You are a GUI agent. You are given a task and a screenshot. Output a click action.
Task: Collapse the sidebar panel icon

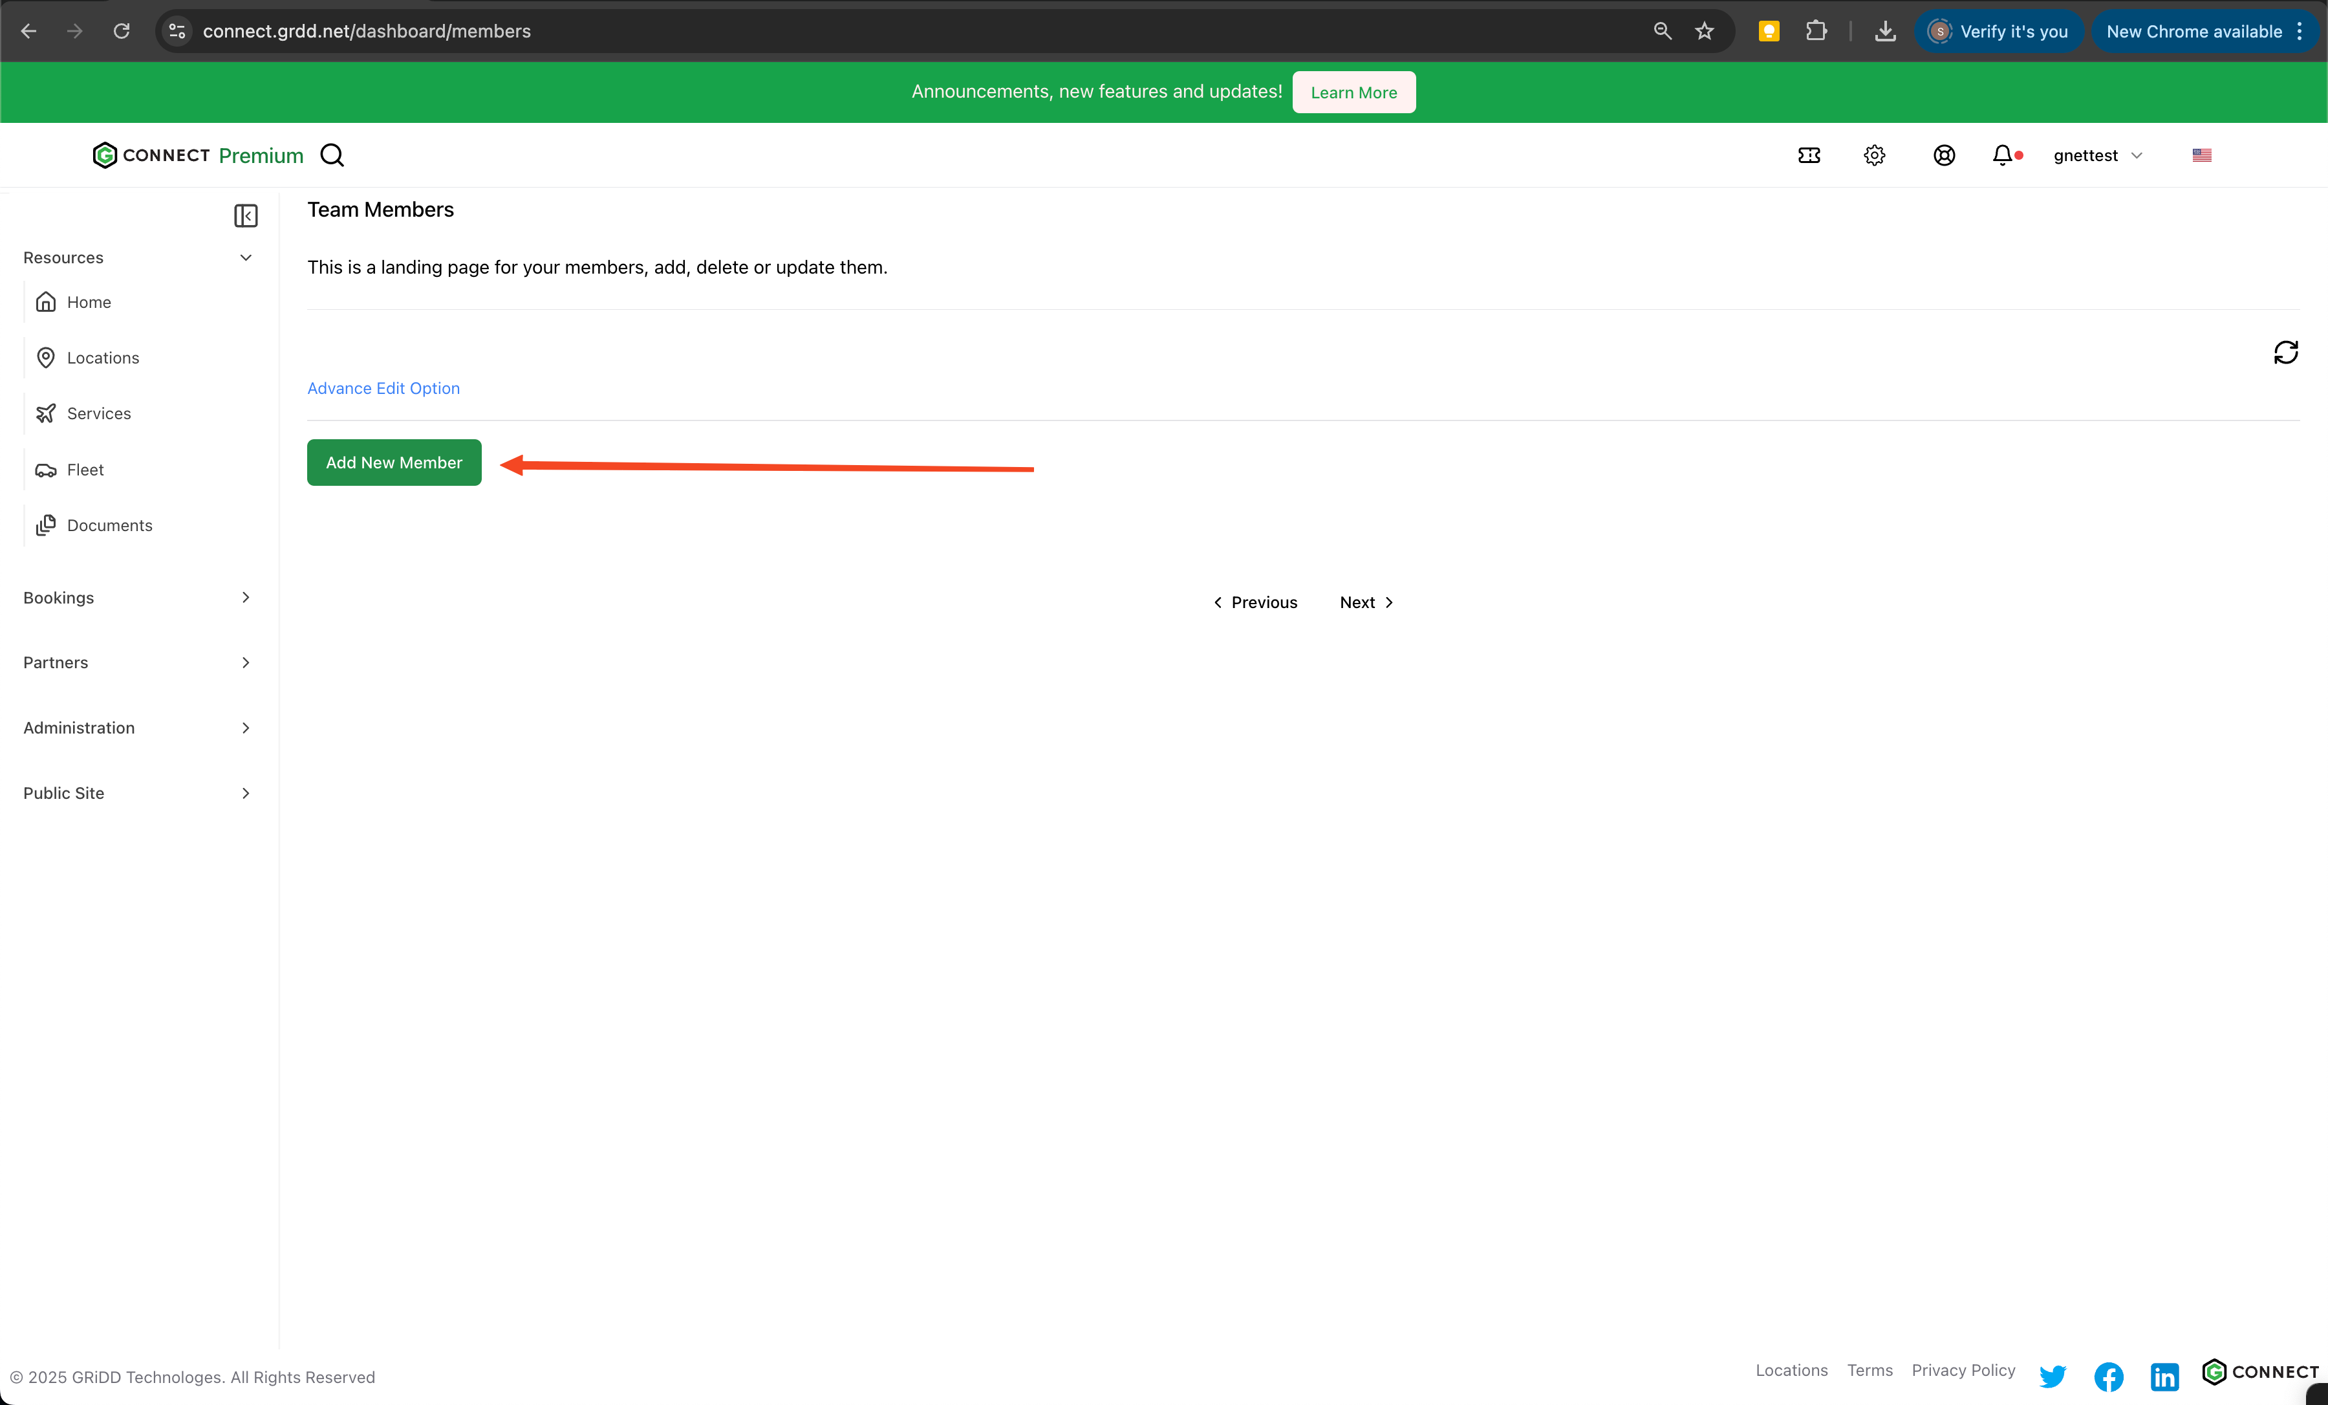[246, 216]
